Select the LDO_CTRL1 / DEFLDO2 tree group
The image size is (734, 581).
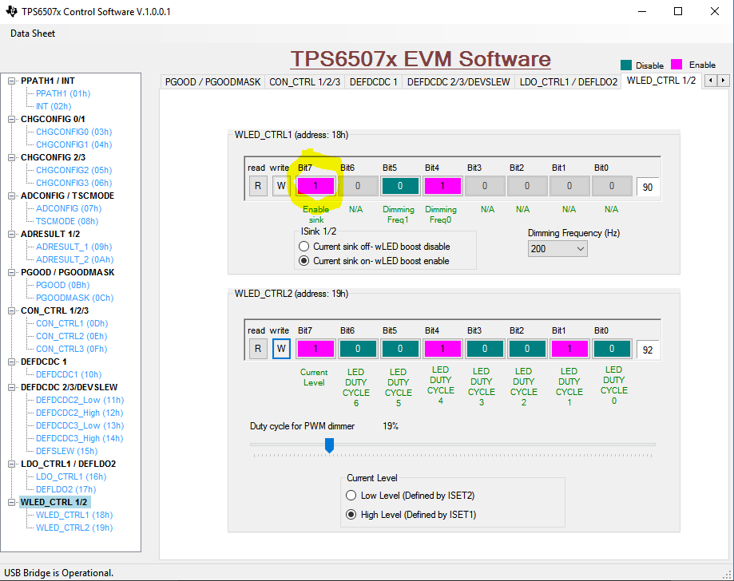(69, 464)
